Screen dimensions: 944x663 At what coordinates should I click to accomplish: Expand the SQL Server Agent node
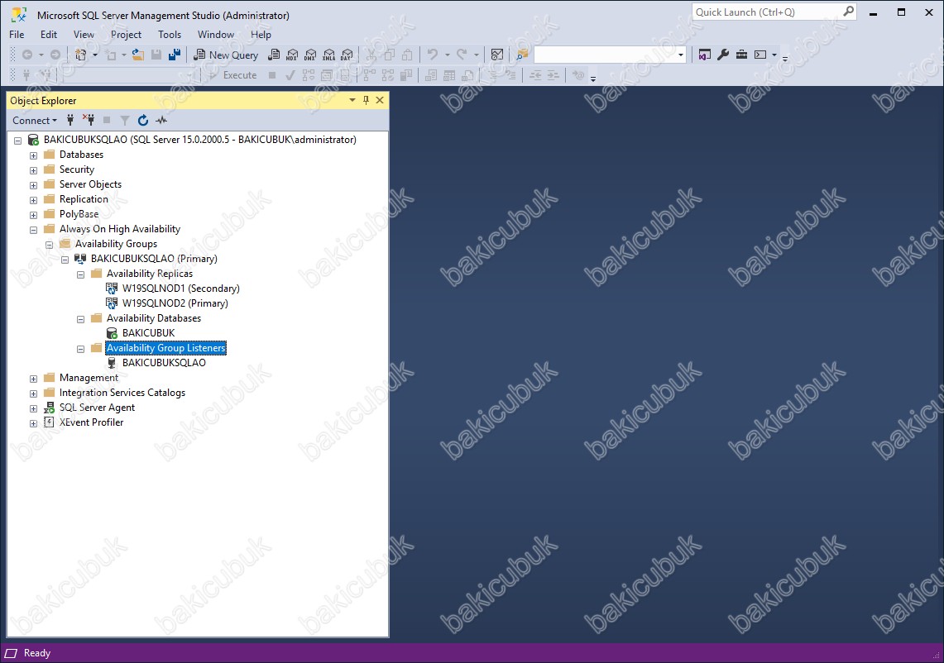[x=33, y=408]
